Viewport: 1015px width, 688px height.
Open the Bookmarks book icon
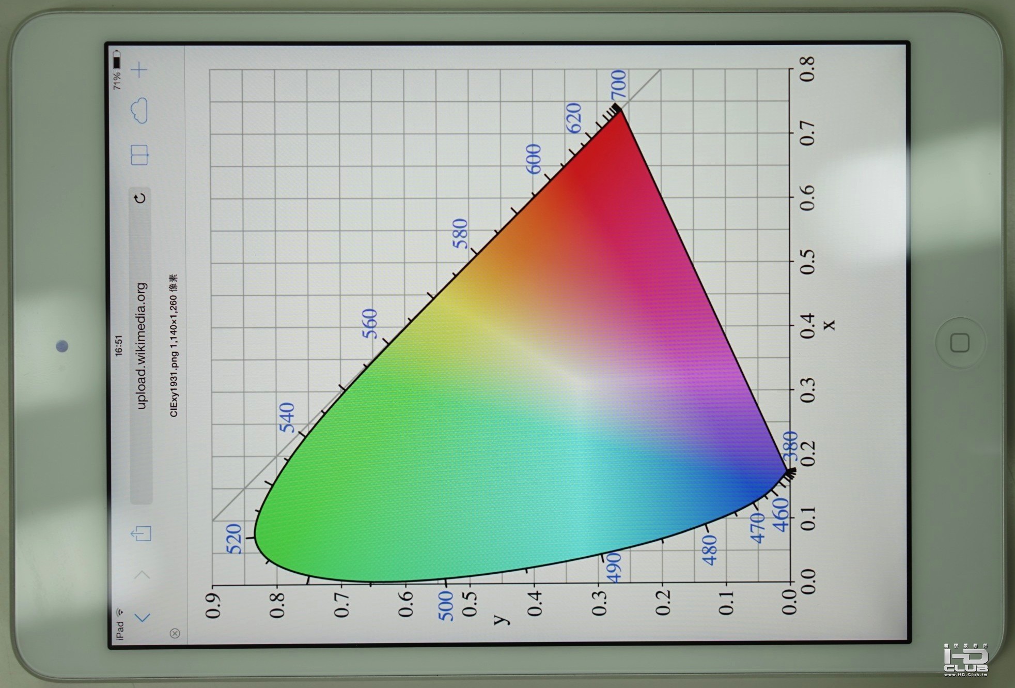pyautogui.click(x=139, y=155)
